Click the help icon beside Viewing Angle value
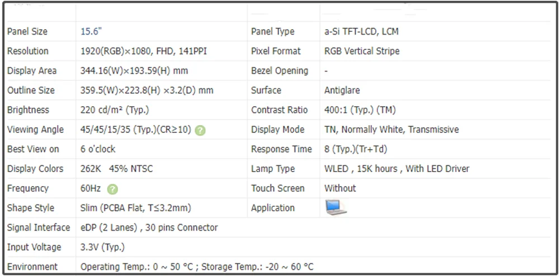The width and height of the screenshot is (559, 276). (x=201, y=130)
